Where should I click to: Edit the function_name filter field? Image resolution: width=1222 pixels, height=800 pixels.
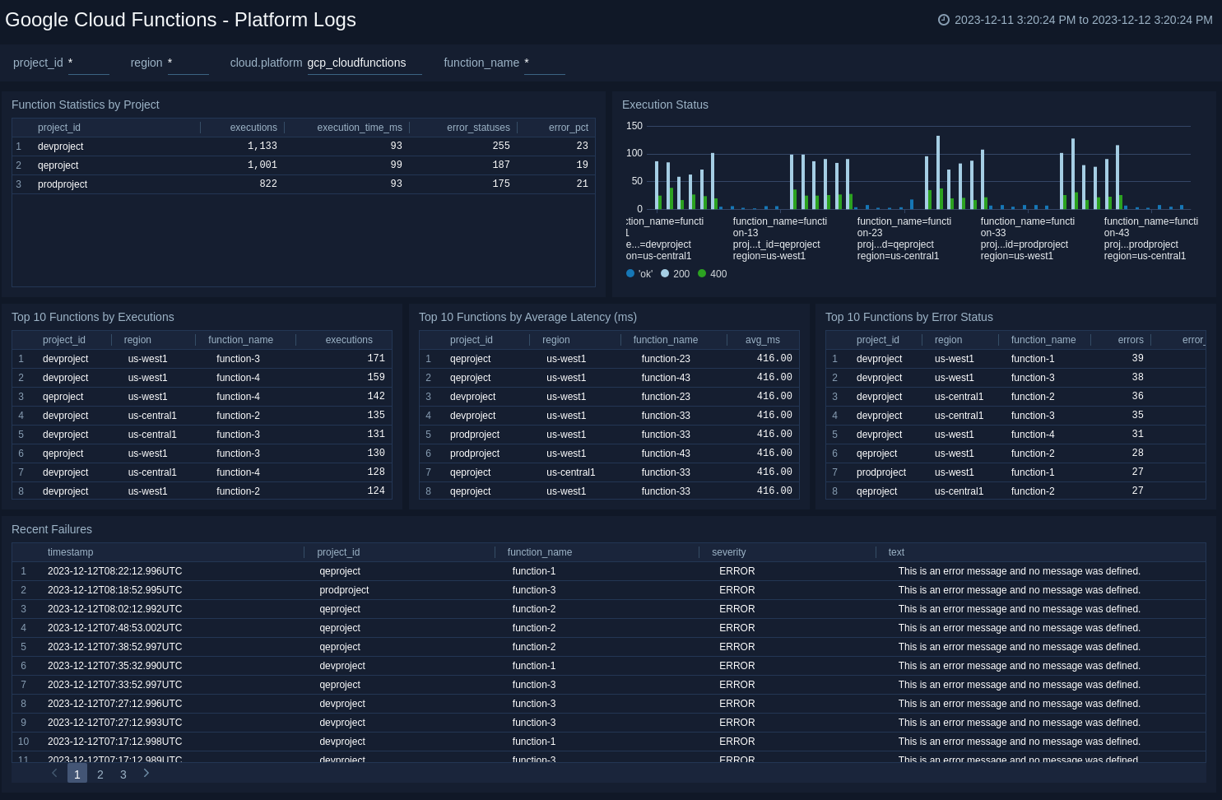tap(545, 63)
